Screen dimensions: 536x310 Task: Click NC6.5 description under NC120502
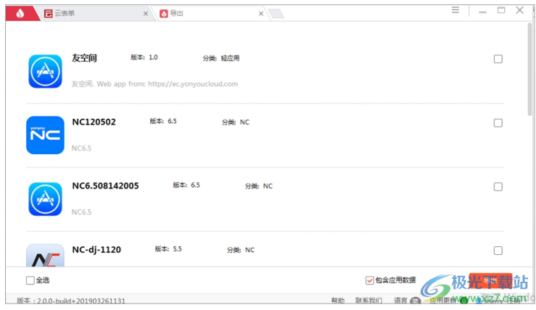[x=81, y=148]
